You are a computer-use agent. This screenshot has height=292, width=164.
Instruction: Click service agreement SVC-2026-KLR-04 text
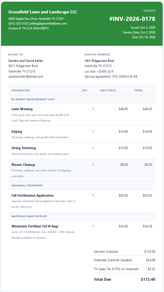click(111, 77)
